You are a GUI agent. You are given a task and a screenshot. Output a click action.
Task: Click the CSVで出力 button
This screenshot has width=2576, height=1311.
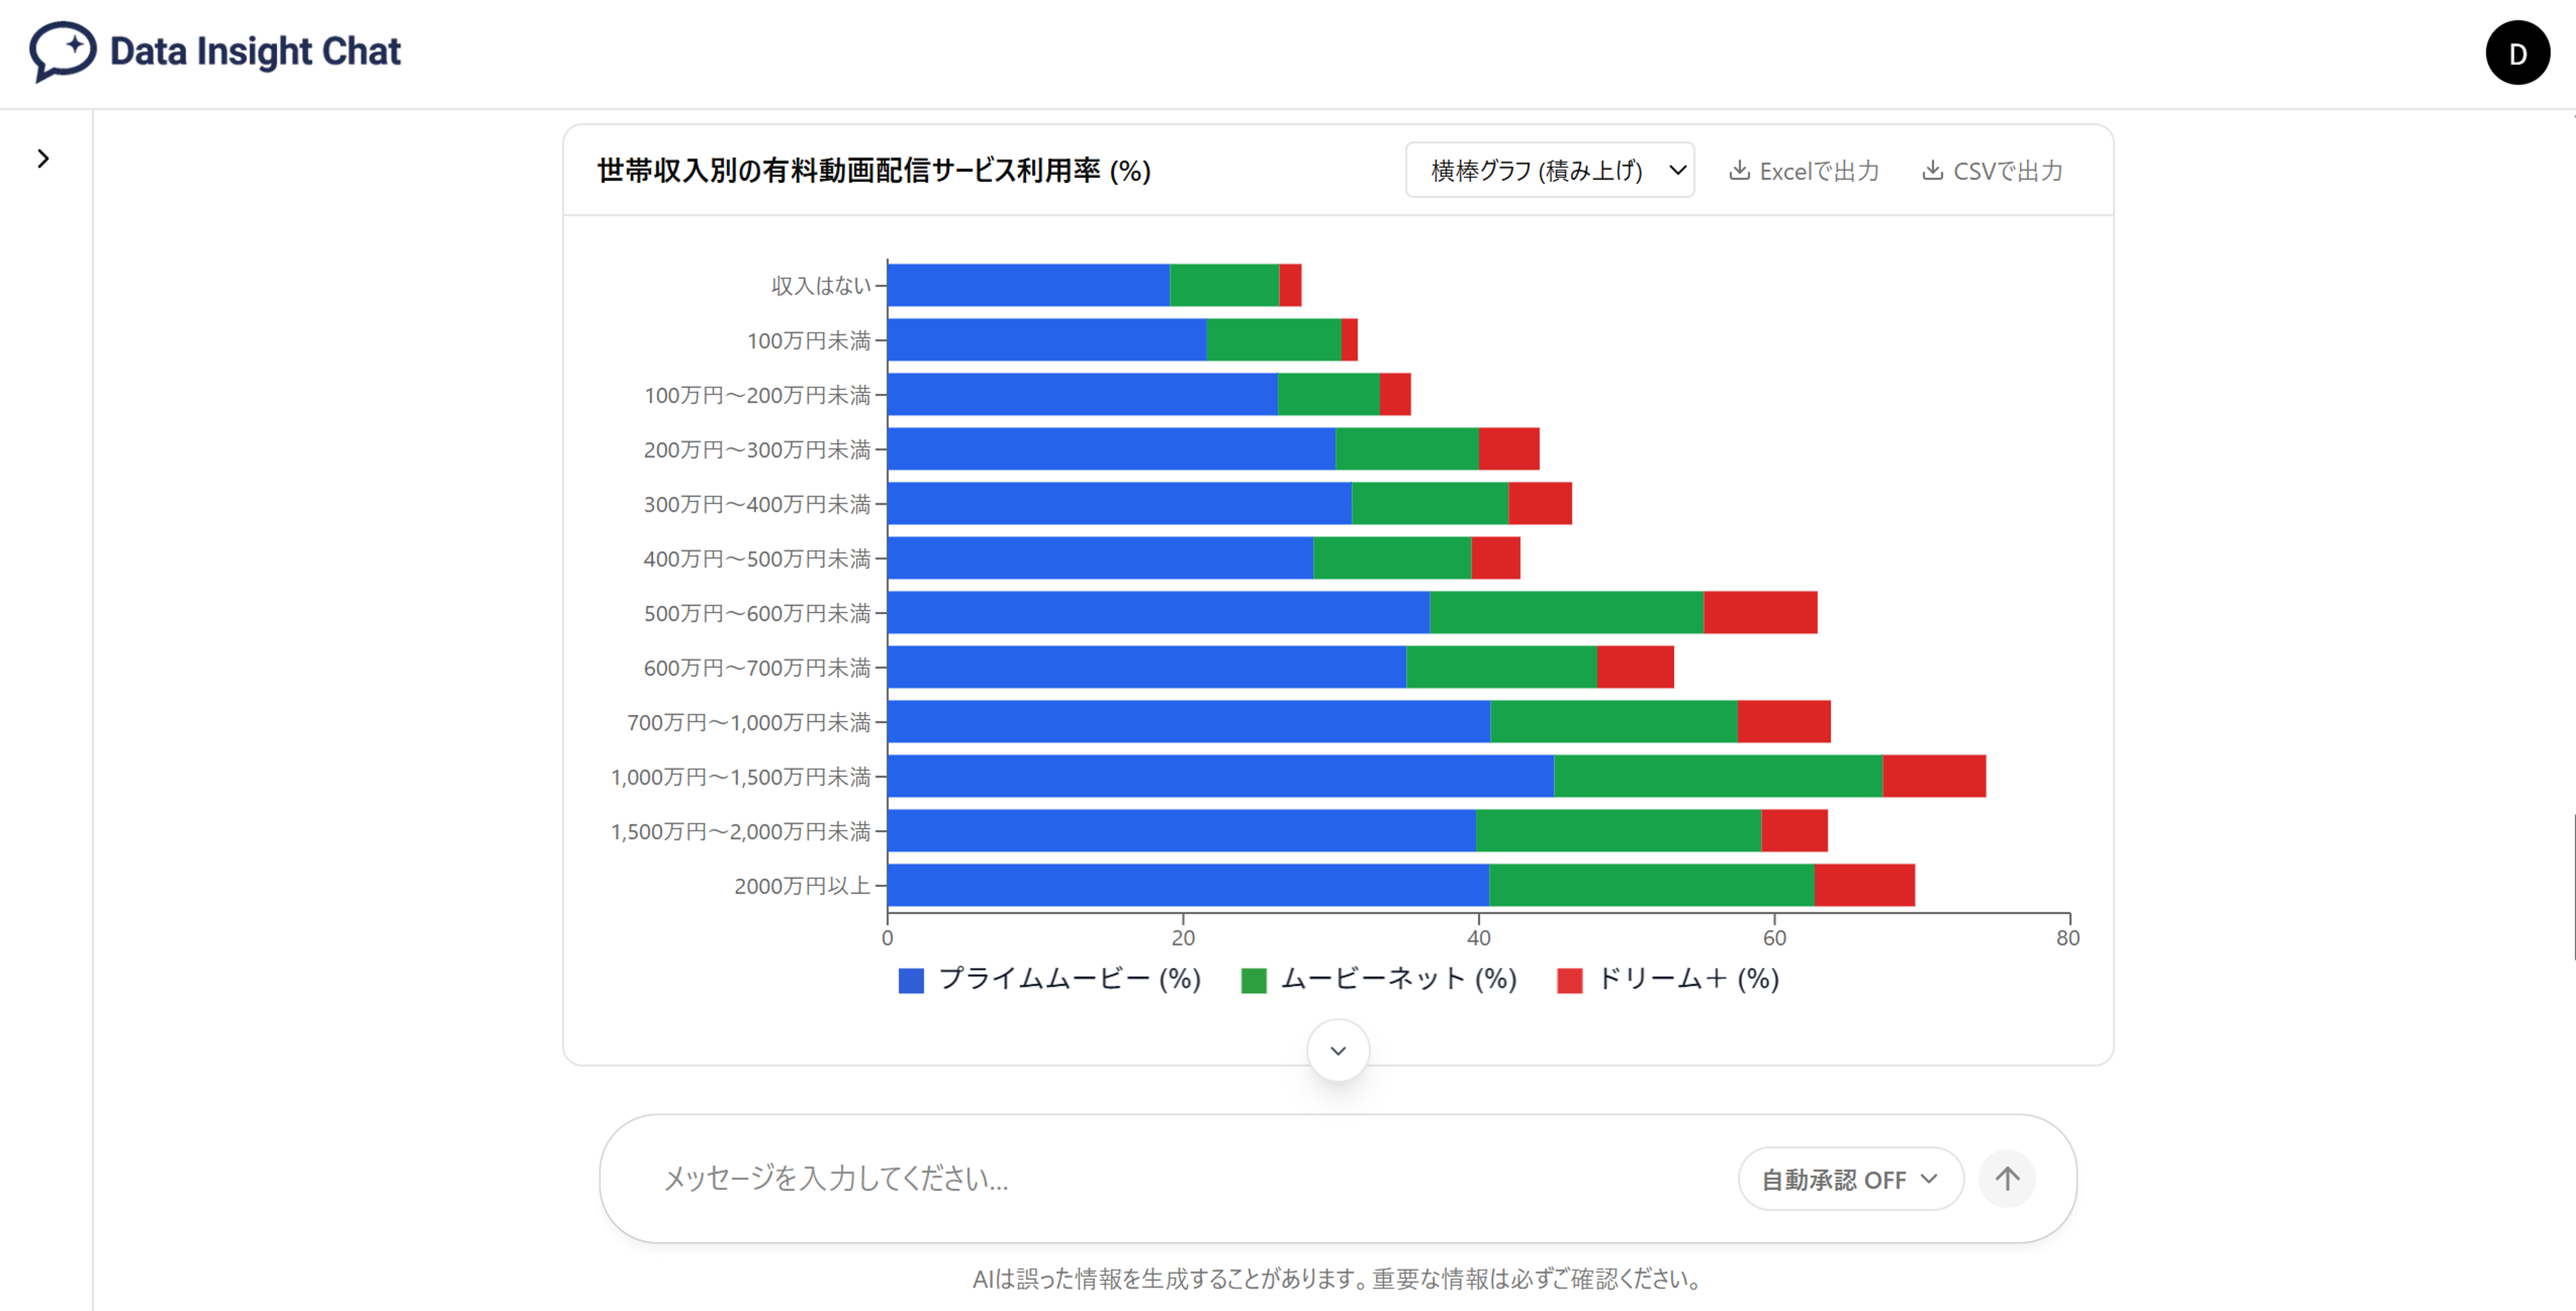pos(1993,171)
